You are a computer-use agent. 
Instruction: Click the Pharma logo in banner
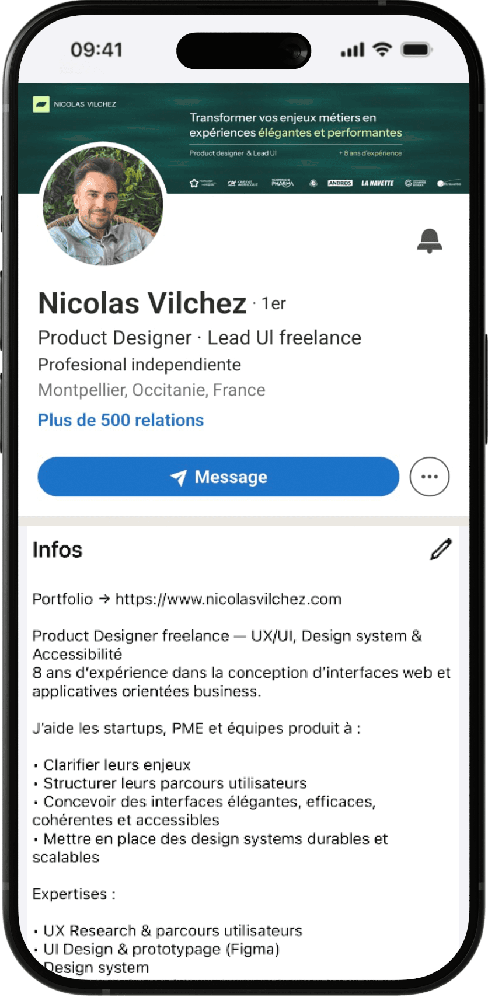tap(283, 183)
